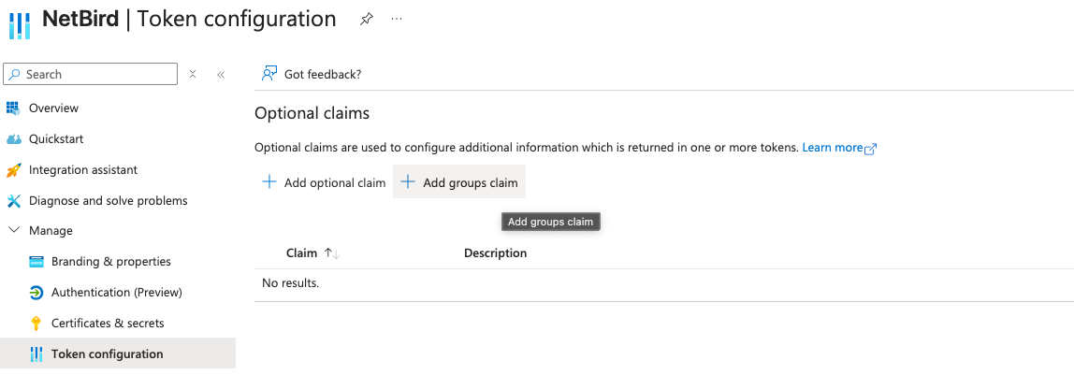Click the NetBird | Token configuration title
The width and height of the screenshot is (1074, 375).
[x=189, y=19]
